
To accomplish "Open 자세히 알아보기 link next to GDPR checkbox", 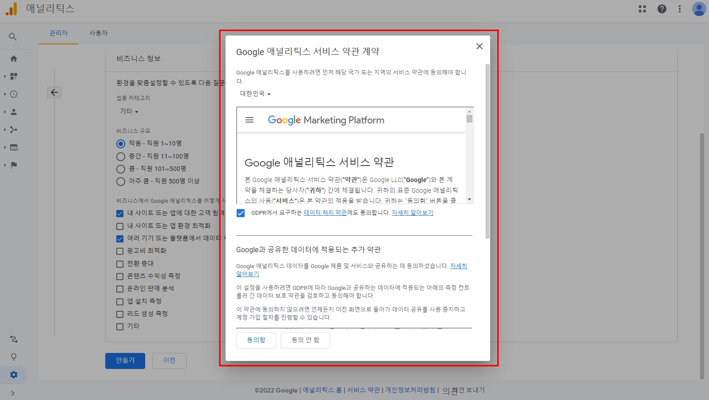I will point(412,213).
